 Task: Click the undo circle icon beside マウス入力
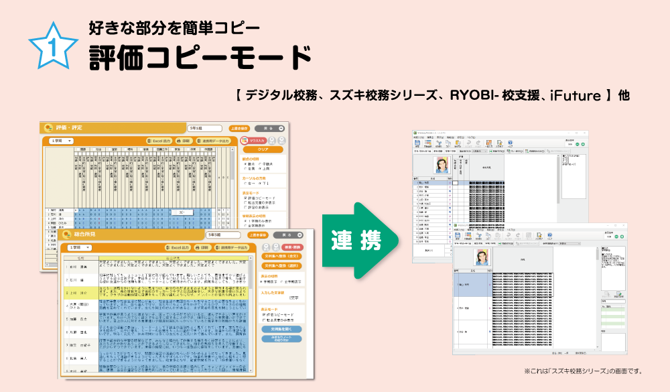(x=272, y=141)
